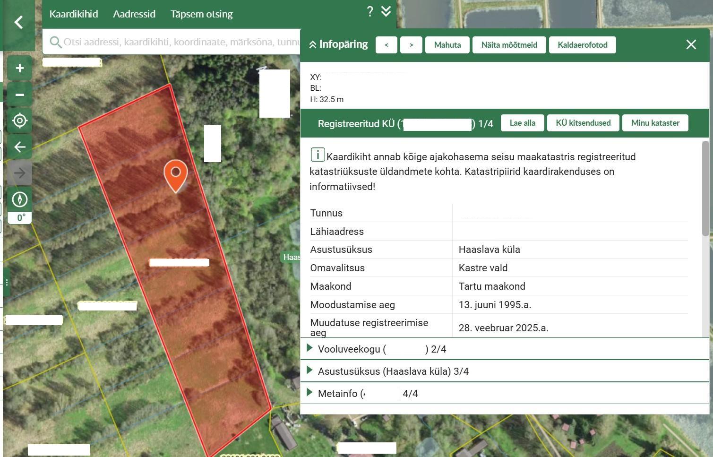Click the zoom out minus button
713x457 pixels.
click(19, 95)
